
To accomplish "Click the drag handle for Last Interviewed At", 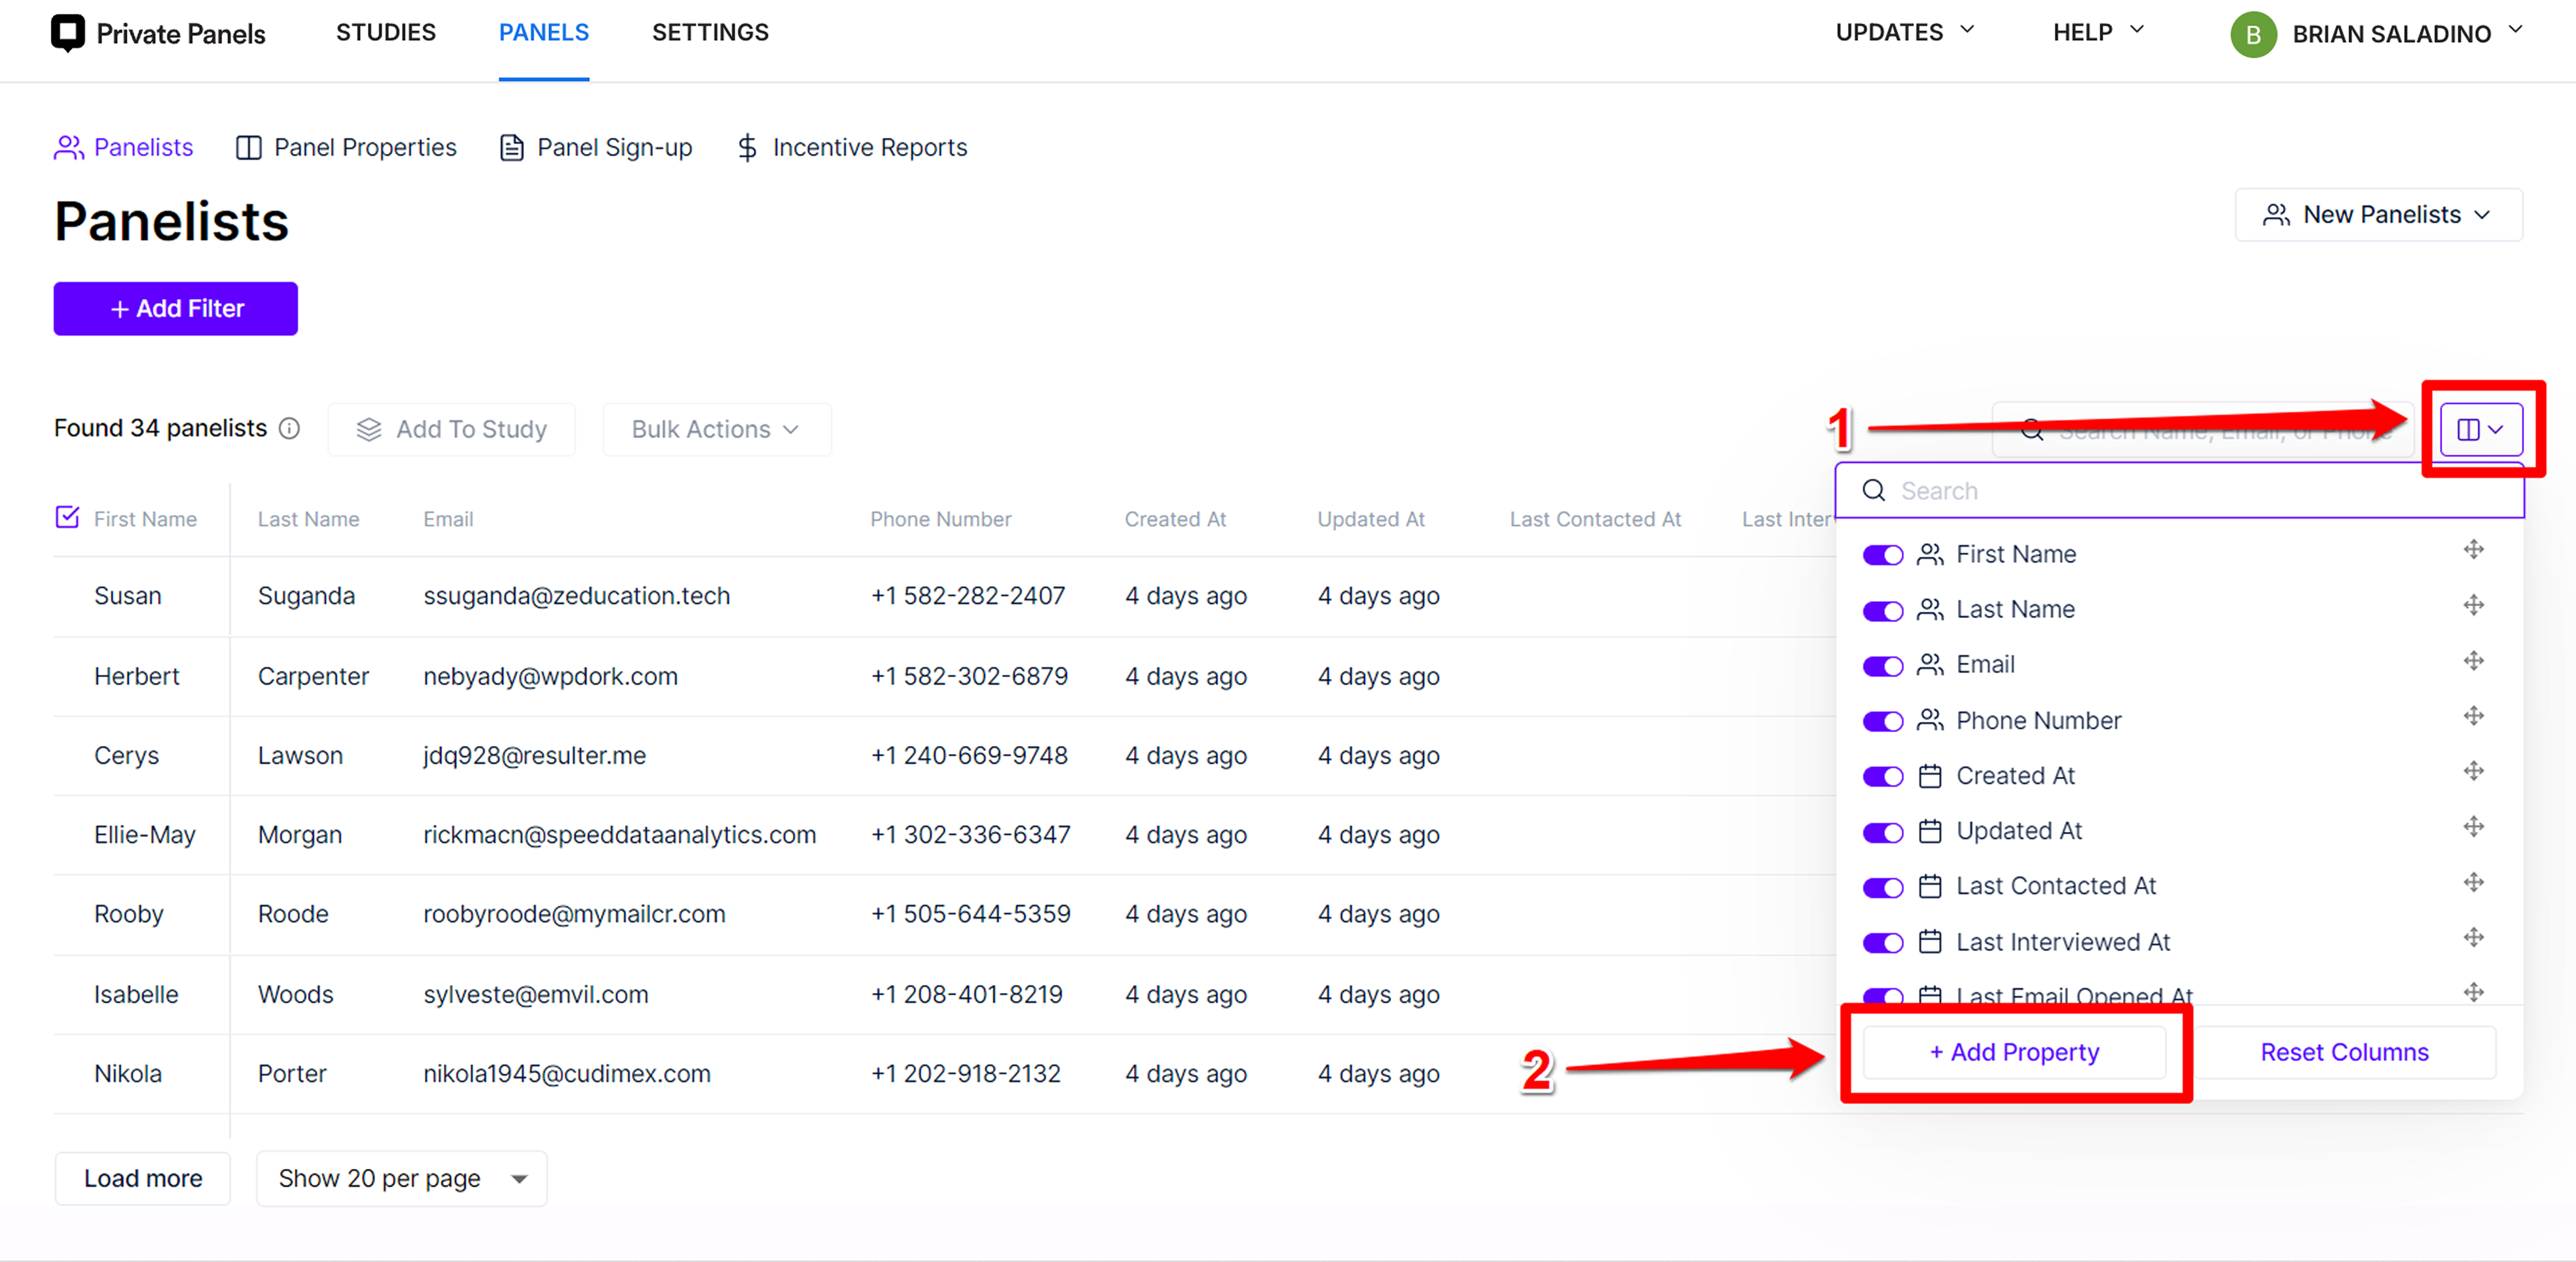I will (2473, 937).
